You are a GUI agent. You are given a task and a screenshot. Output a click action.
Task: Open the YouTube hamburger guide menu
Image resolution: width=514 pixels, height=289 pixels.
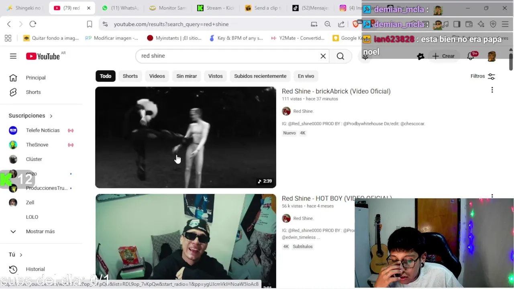pos(13,56)
